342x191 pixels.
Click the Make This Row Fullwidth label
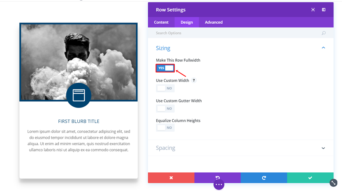178,60
